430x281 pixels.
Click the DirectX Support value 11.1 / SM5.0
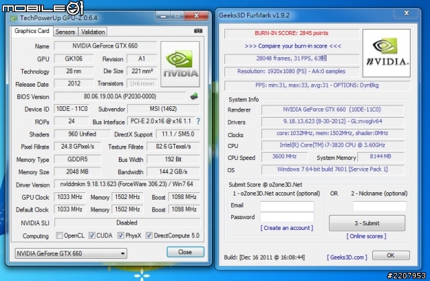pyautogui.click(x=177, y=134)
